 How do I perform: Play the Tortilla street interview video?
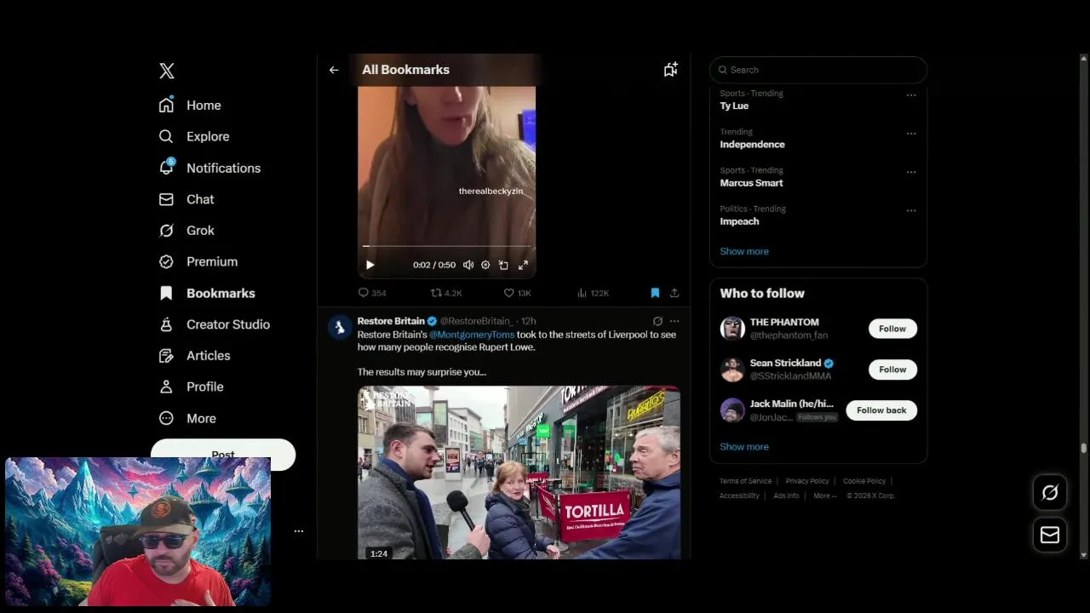pos(519,473)
